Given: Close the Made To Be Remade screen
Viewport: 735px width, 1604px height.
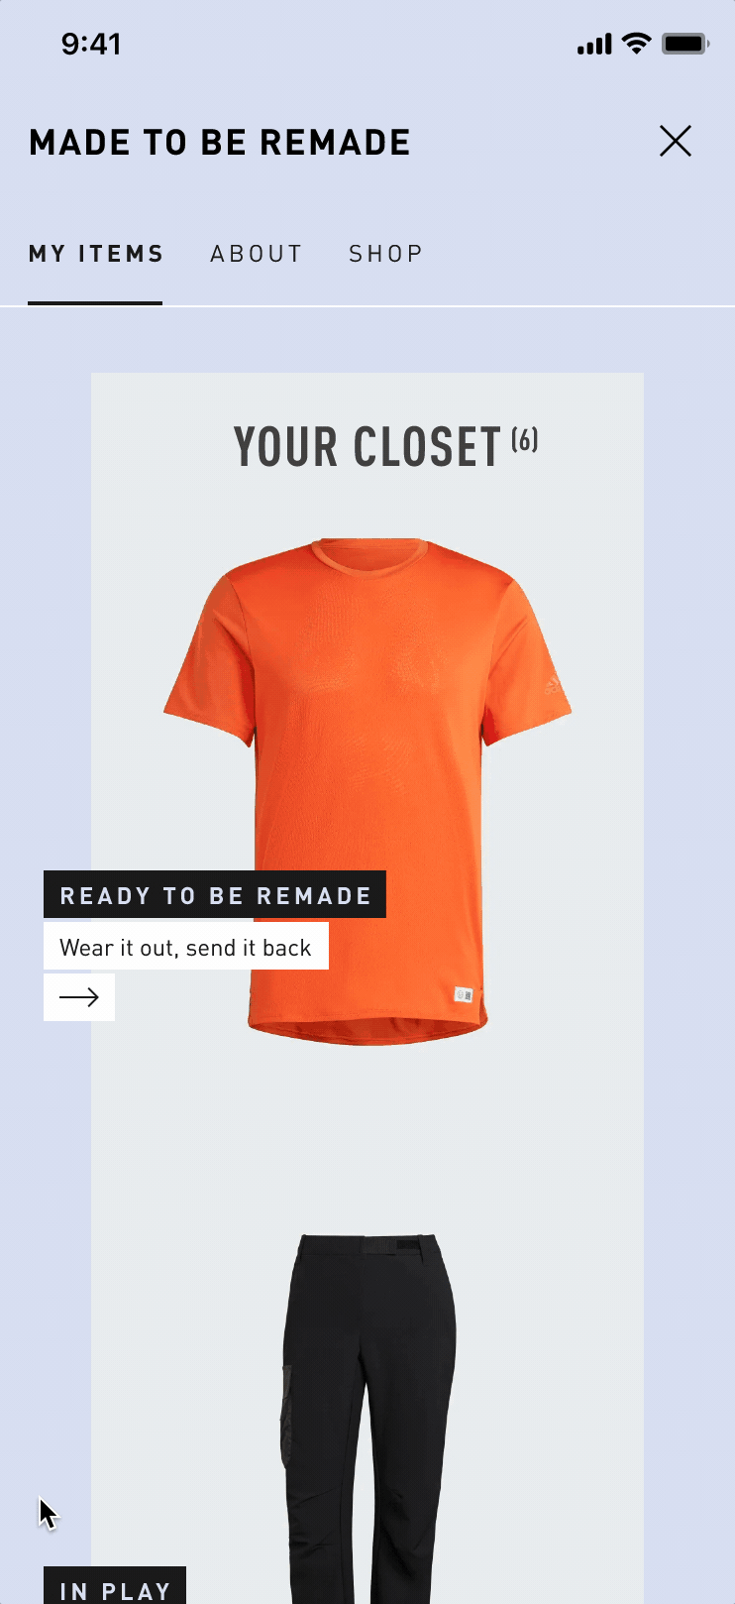Looking at the screenshot, I should (676, 142).
